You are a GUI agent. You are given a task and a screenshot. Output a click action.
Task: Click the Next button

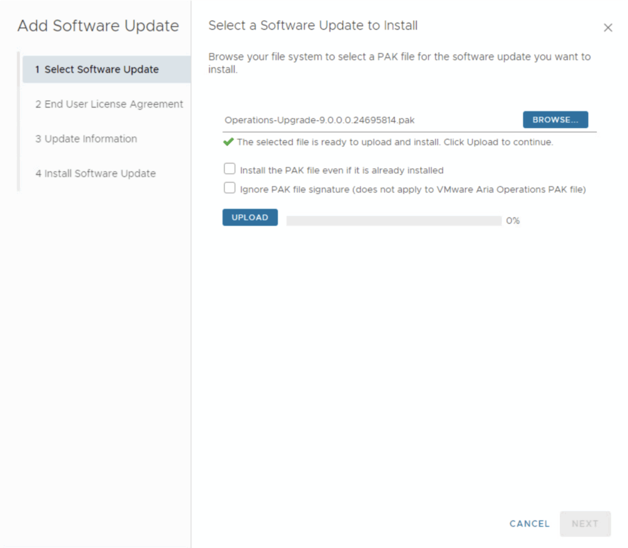coord(584,524)
